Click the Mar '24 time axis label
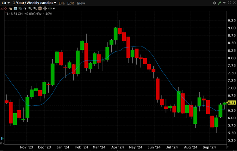 [99, 147]
